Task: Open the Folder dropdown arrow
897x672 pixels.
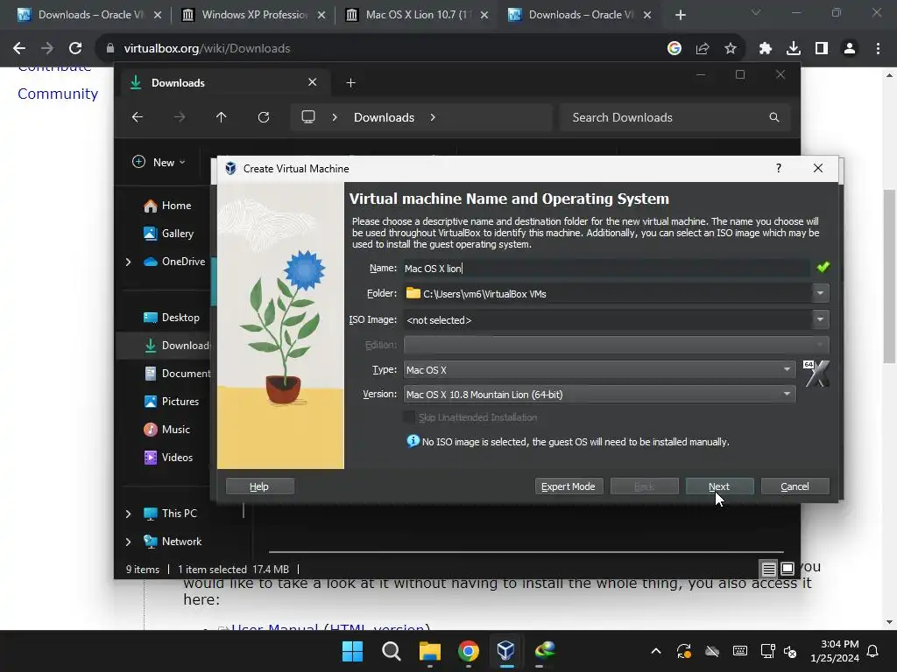Action: 820,293
